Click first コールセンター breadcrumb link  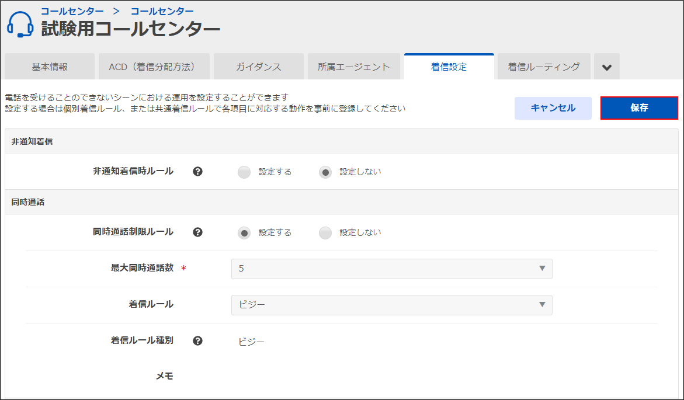pos(72,11)
